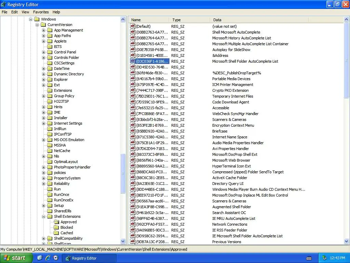Click 'Encryption Context Menu' data cell
This screenshot has width=350, height=263.
[x=233, y=125]
